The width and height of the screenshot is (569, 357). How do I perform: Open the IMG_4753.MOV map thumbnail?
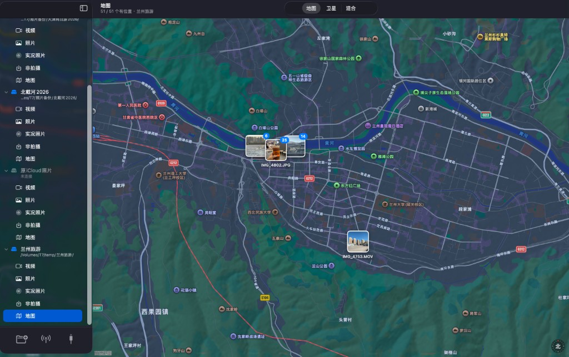coord(358,242)
